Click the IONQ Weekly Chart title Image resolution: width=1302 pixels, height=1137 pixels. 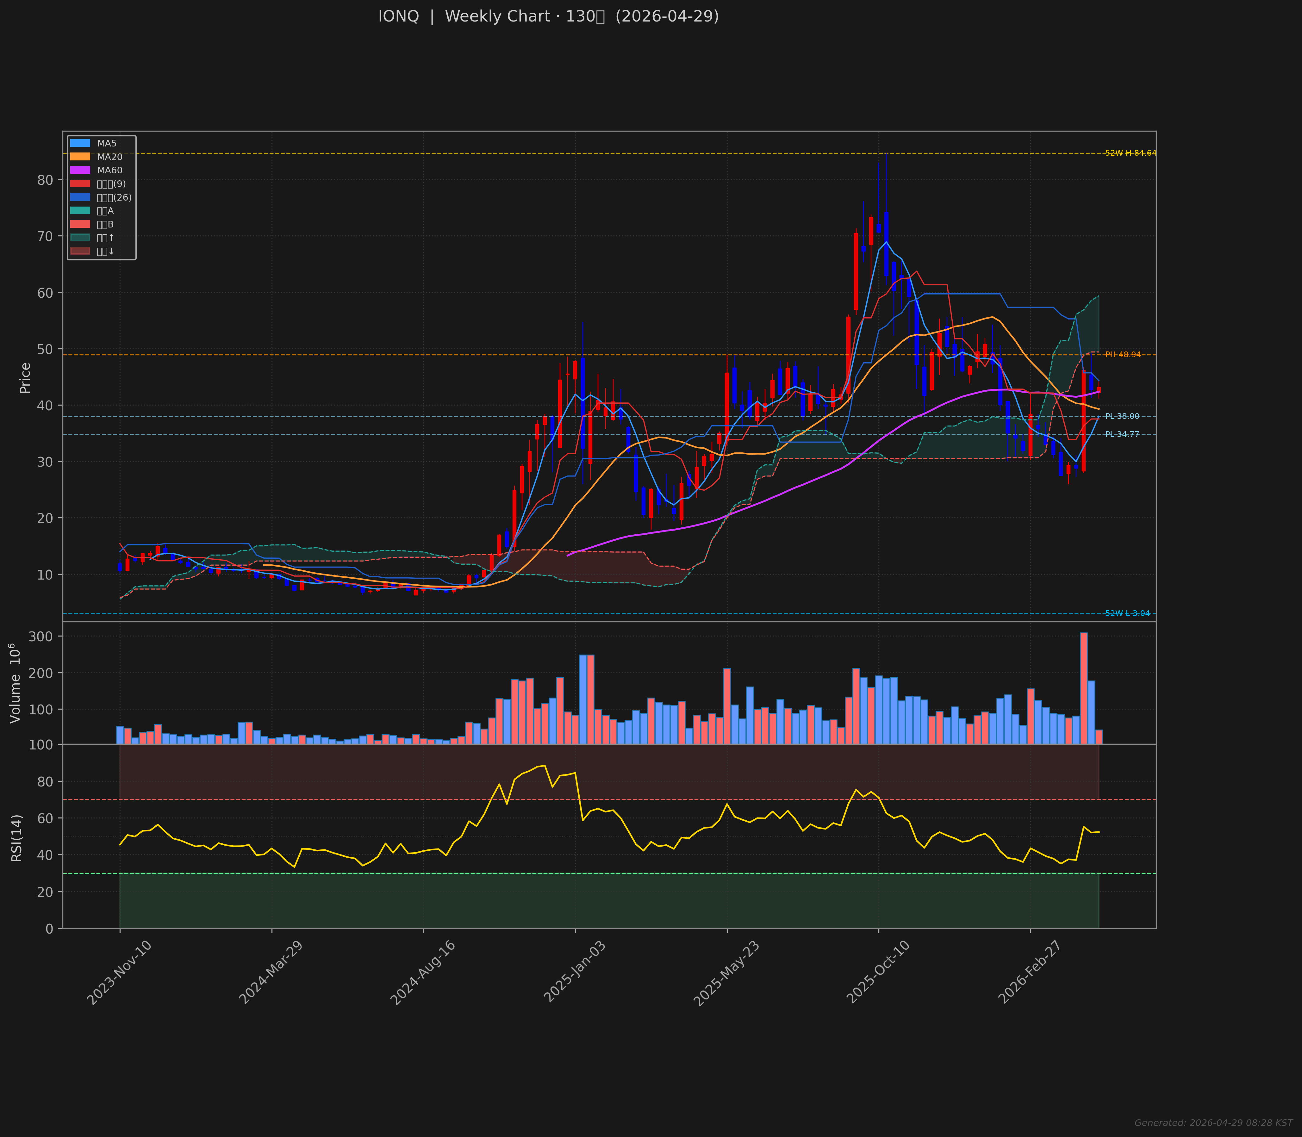pyautogui.click(x=548, y=16)
